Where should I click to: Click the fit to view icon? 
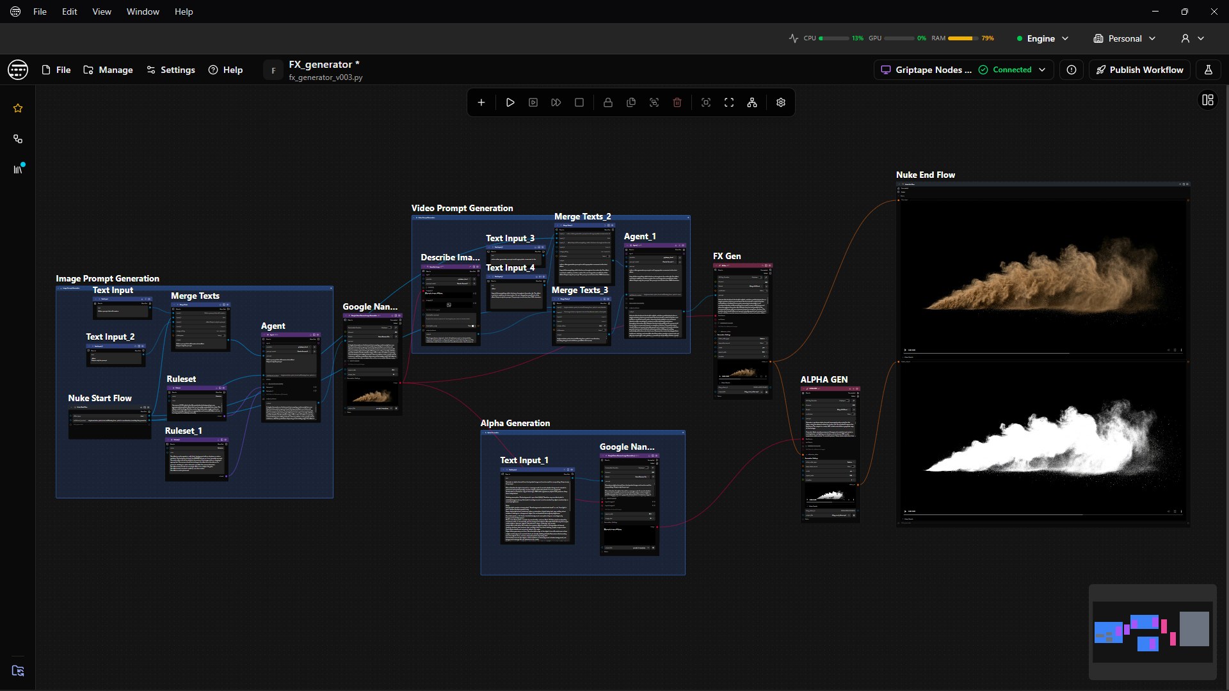click(706, 102)
